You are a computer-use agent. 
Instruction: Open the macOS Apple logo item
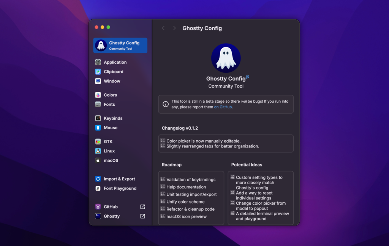tap(98, 160)
